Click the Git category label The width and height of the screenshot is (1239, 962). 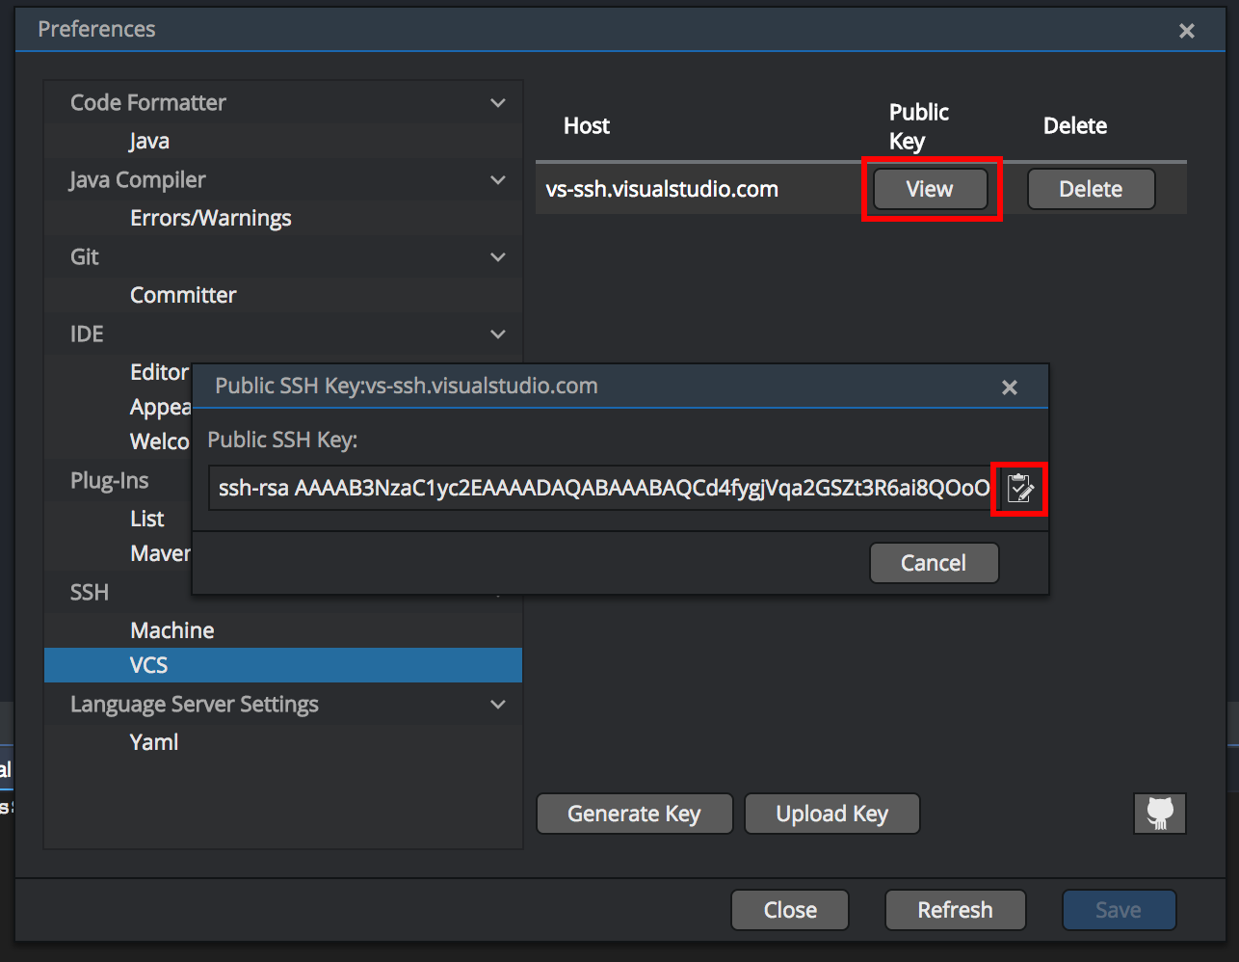coord(85,256)
